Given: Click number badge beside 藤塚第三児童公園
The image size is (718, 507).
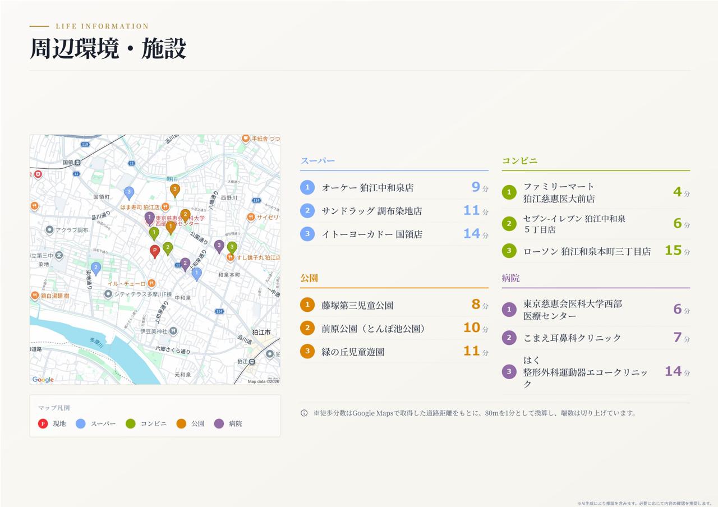Looking at the screenshot, I should (x=307, y=305).
